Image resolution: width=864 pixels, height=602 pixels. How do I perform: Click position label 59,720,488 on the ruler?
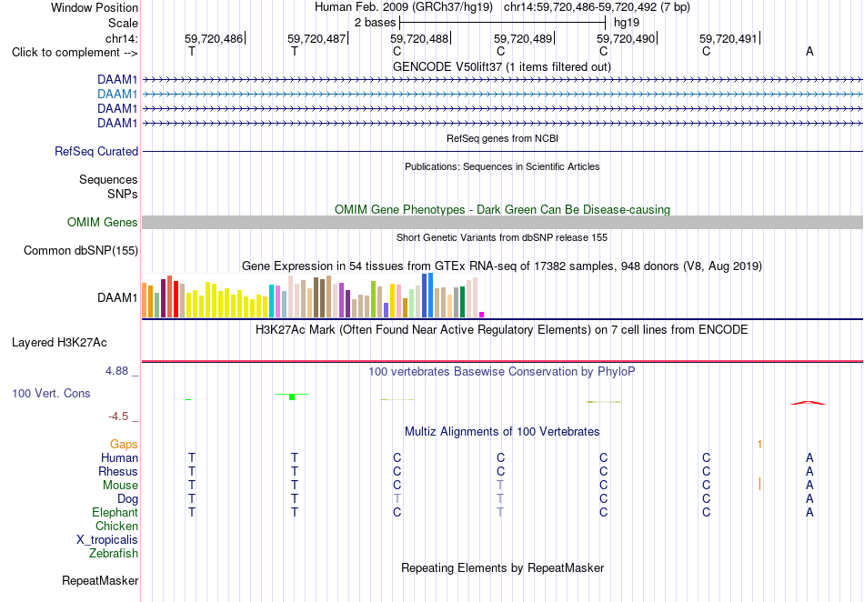point(419,38)
